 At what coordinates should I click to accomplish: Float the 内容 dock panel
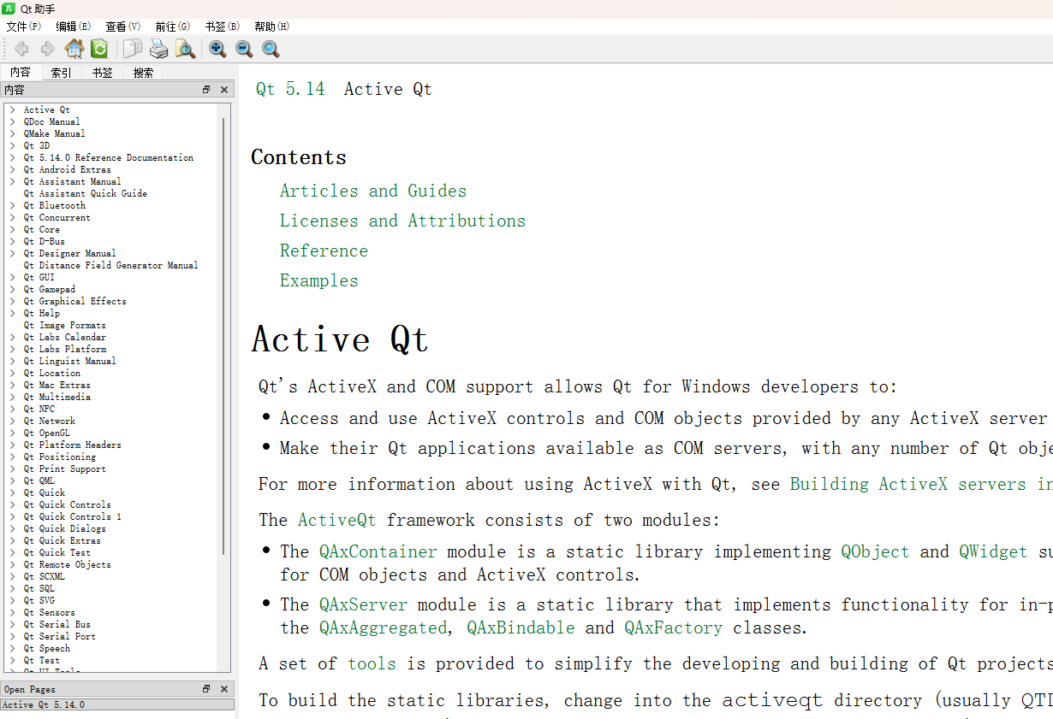tap(206, 90)
